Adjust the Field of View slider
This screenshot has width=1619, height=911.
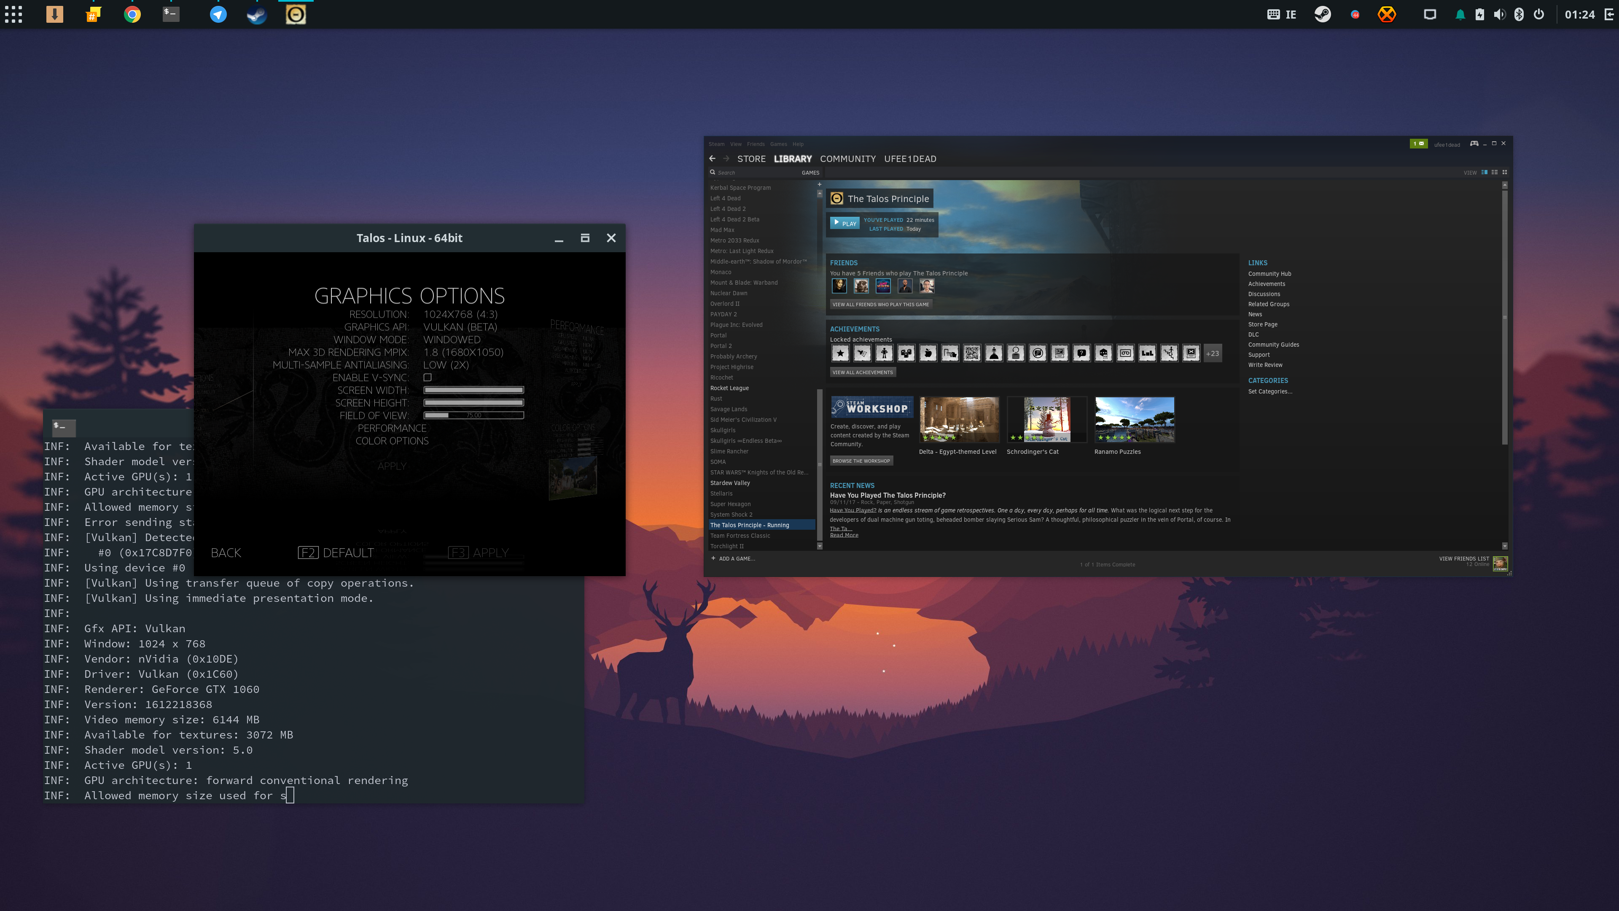tap(473, 415)
